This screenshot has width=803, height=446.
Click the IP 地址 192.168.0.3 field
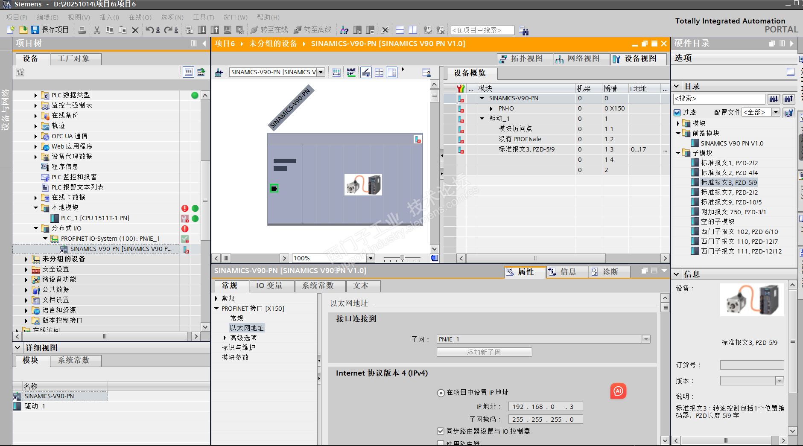(546, 407)
